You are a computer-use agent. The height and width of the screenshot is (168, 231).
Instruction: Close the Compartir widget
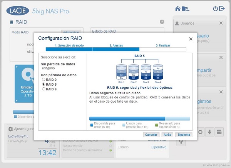point(221,57)
